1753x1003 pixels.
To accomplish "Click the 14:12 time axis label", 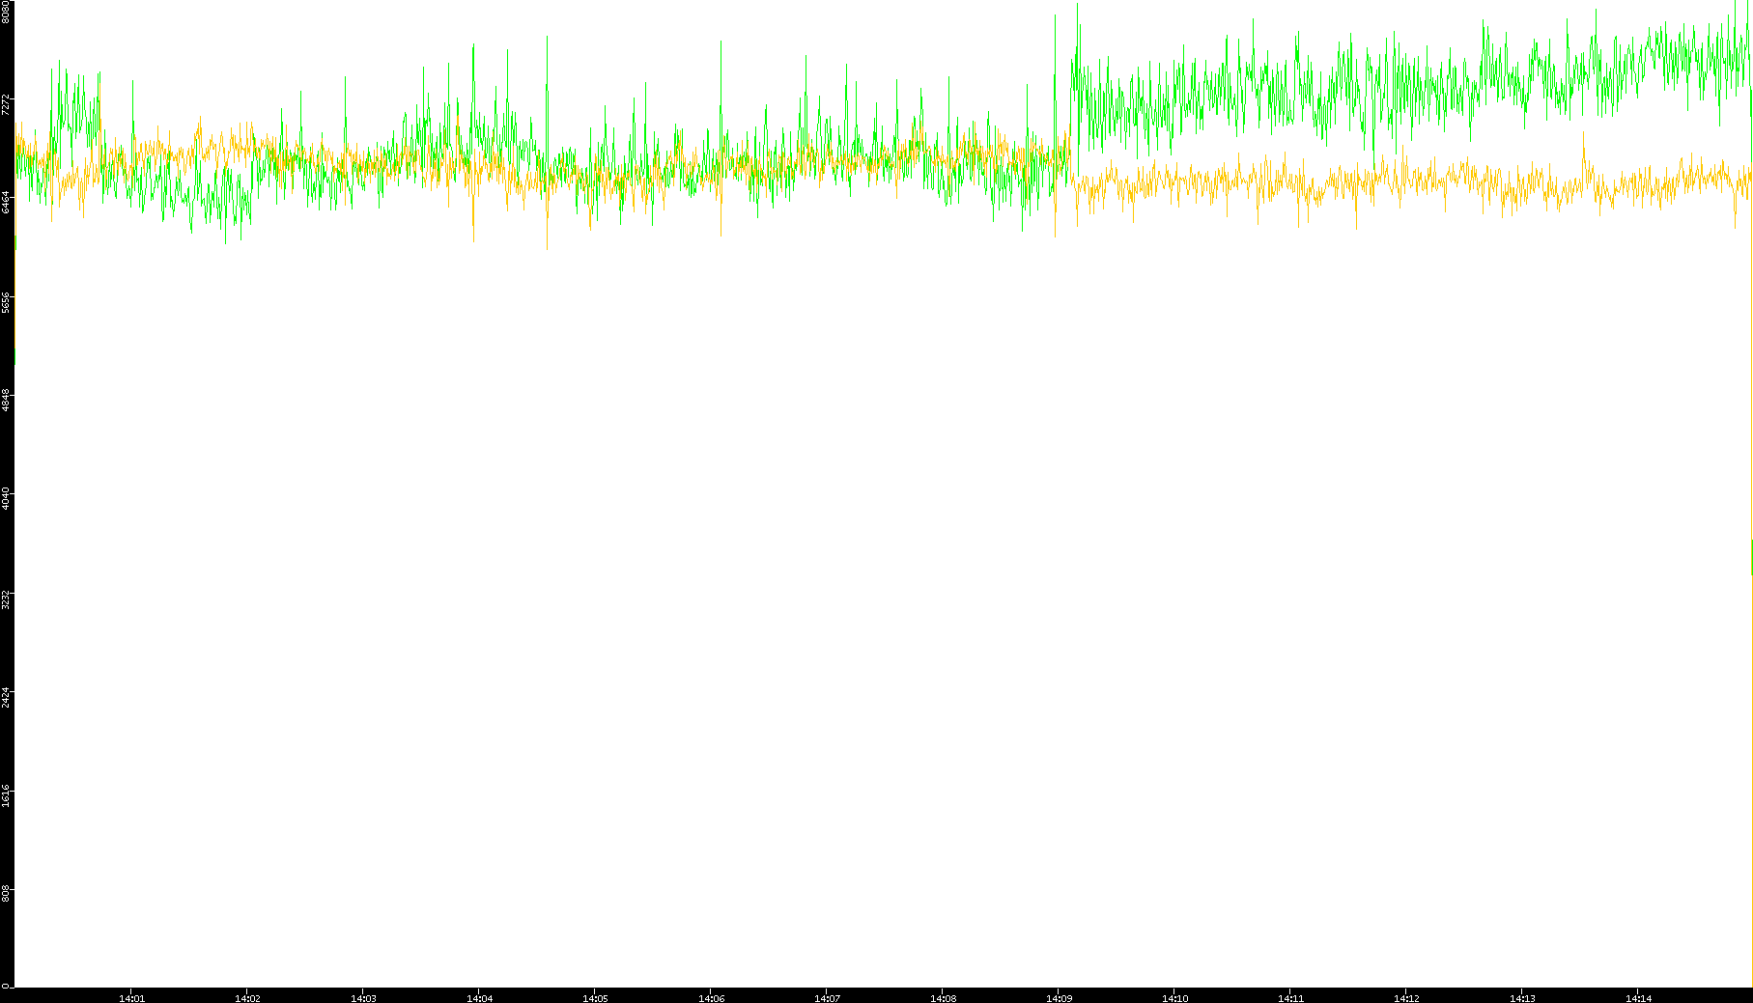I will [x=1406, y=997].
